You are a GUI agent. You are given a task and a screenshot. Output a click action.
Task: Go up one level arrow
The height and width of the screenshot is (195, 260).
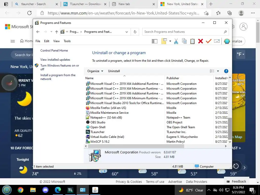[57, 32]
